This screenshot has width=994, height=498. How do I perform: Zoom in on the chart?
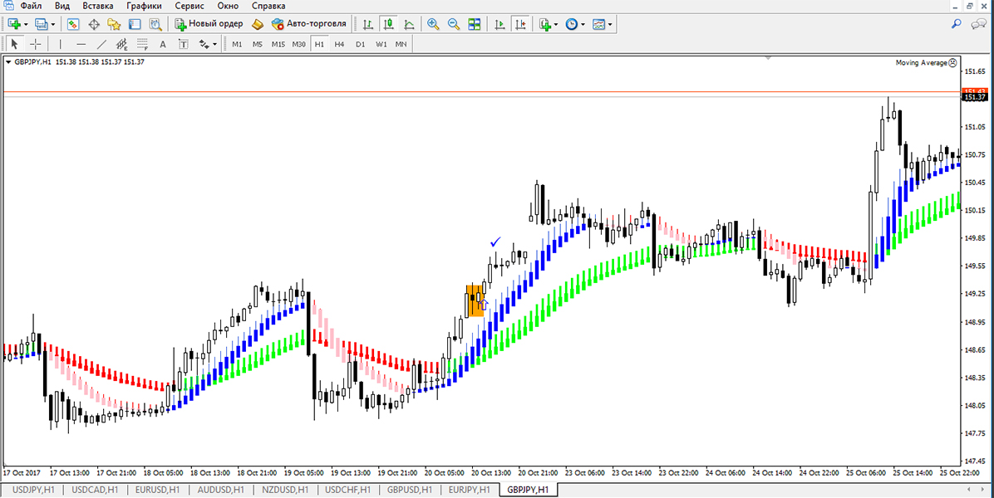(x=434, y=24)
